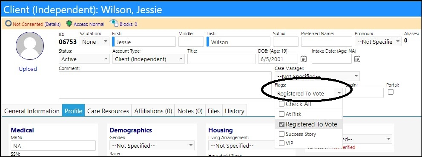Viewport: 422px width, 157px height.
Task: Open the Living Arrangement dropdown
Action: 251,146
